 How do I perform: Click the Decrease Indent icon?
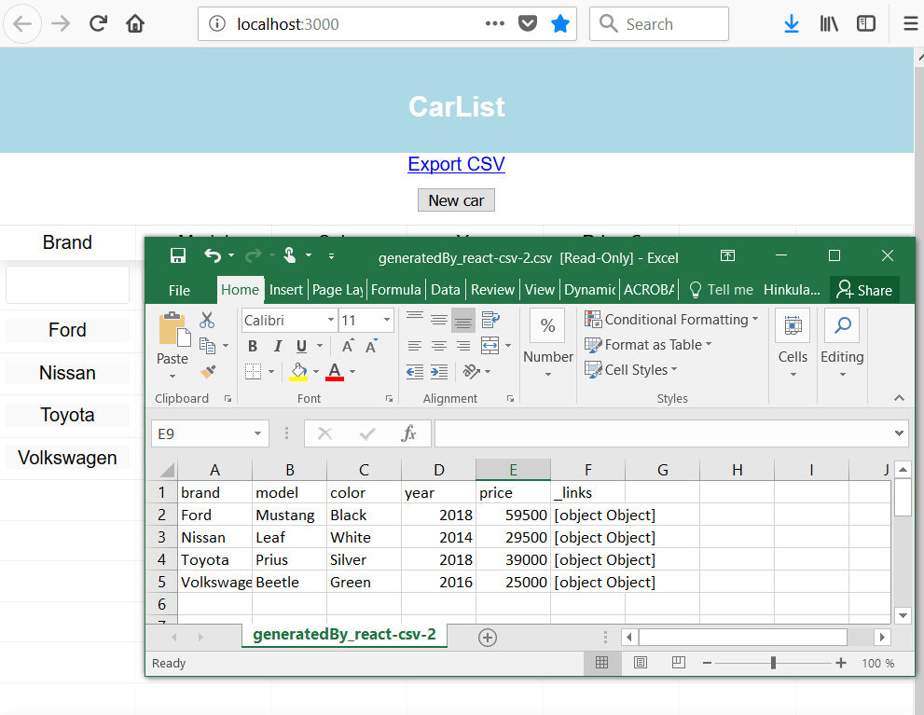[415, 371]
